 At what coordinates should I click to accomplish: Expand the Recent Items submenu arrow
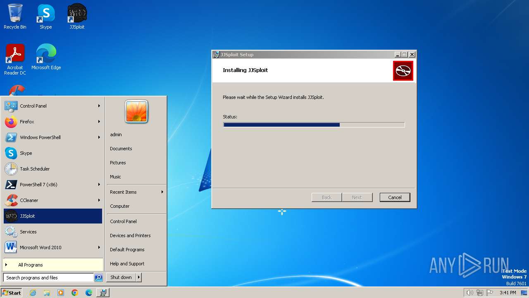162,192
